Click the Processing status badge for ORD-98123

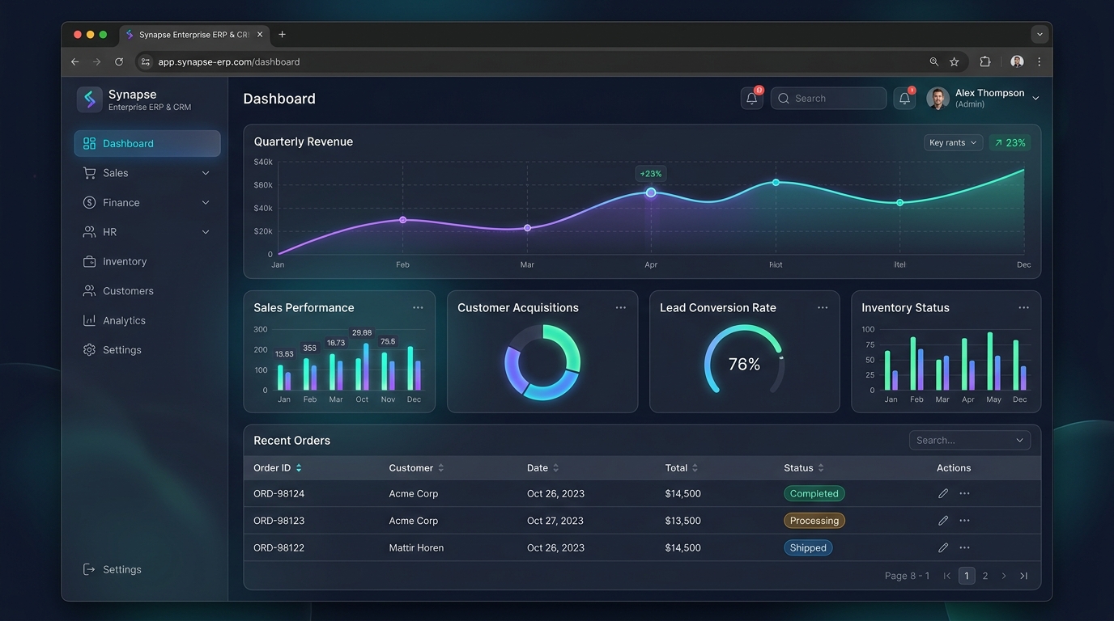click(x=814, y=521)
